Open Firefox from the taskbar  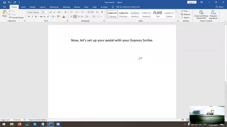[20, 124]
